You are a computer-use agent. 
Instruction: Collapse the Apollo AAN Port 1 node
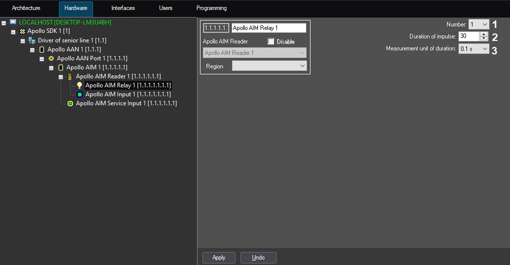coord(41,59)
